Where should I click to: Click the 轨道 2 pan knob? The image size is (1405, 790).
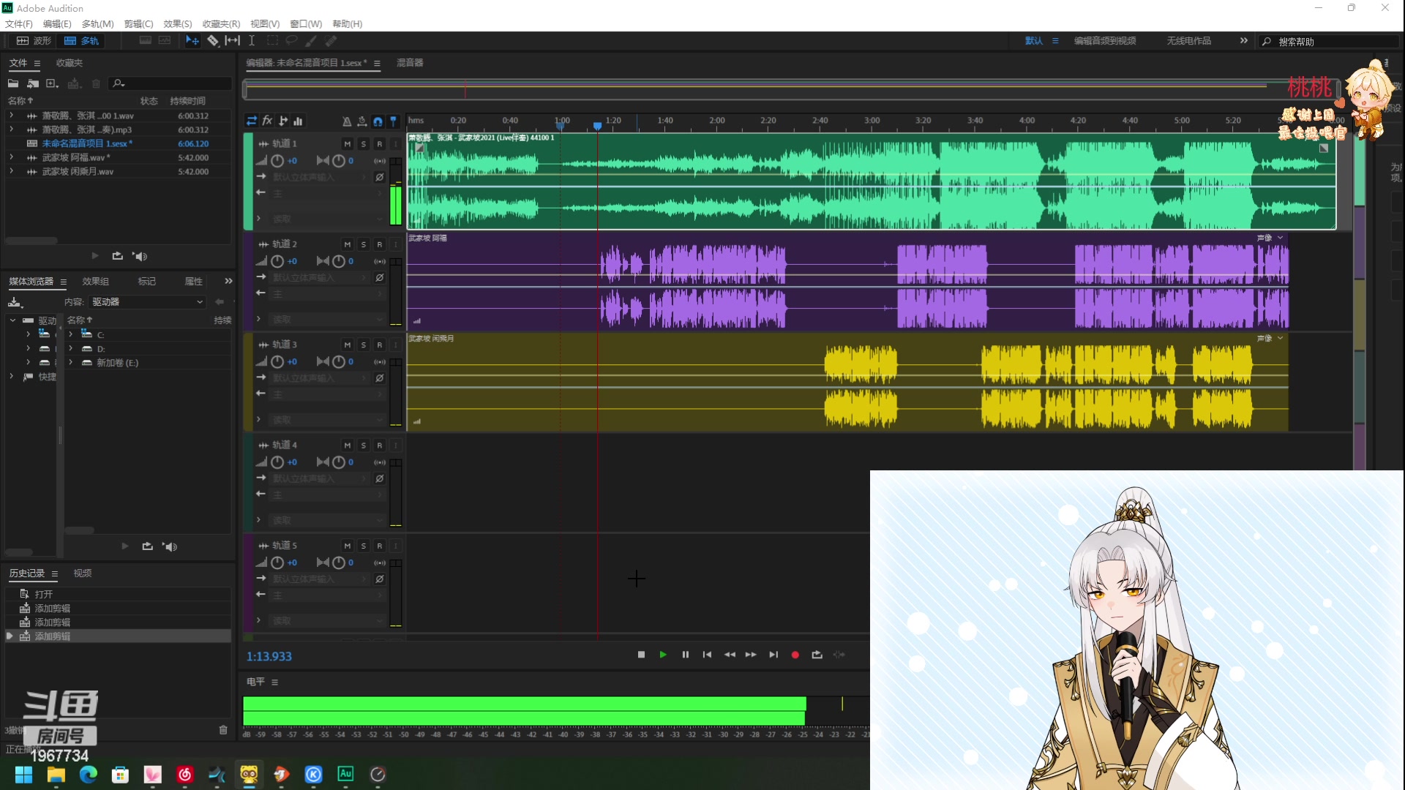[339, 261]
